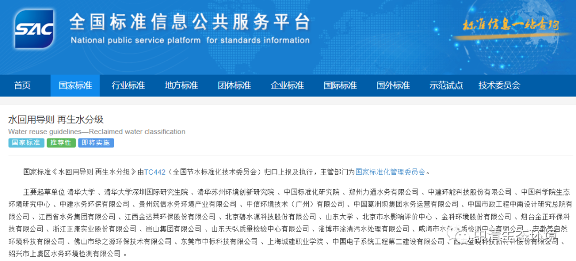This screenshot has width=576, height=261.
Task: Open the 技术委员会 menu item
Action: coord(499,86)
